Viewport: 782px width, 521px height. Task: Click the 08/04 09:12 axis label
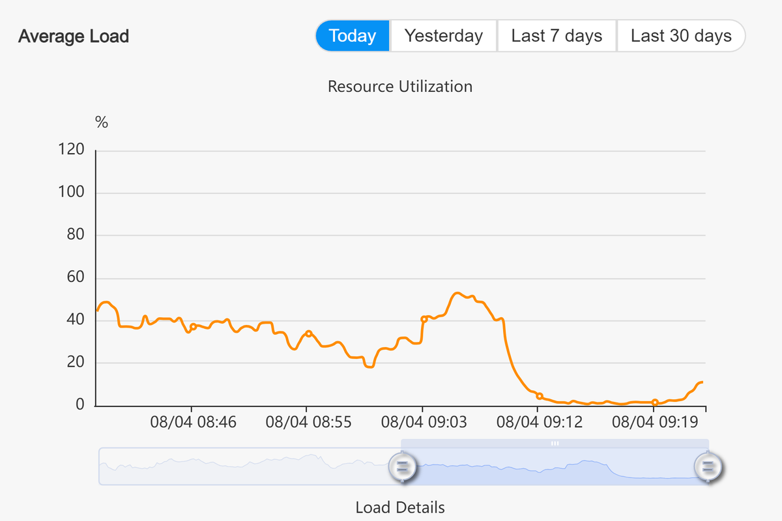click(x=540, y=423)
